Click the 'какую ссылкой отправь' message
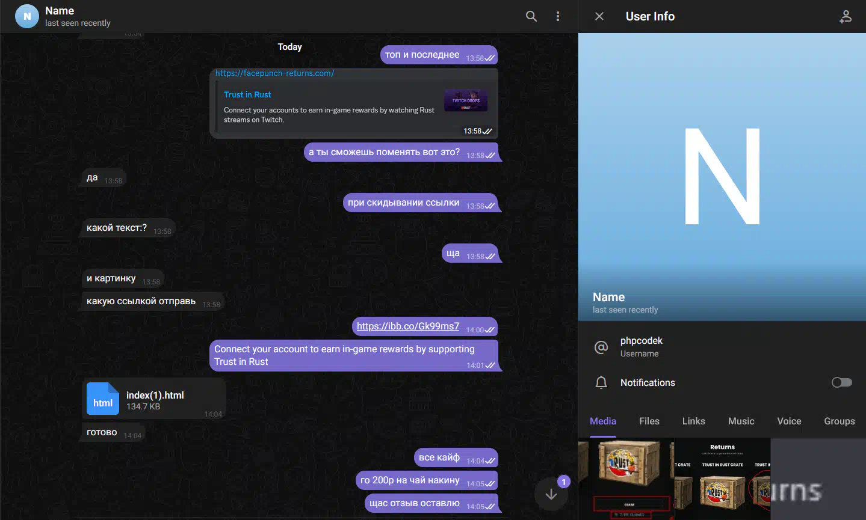The image size is (866, 520). pyautogui.click(x=153, y=301)
